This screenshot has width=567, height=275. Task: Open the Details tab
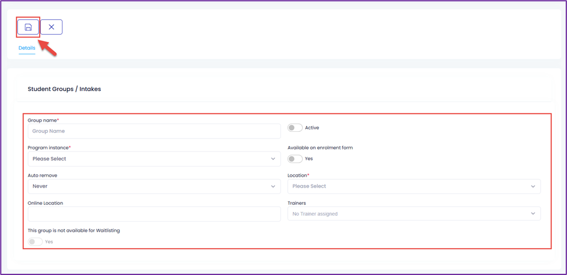[x=27, y=48]
